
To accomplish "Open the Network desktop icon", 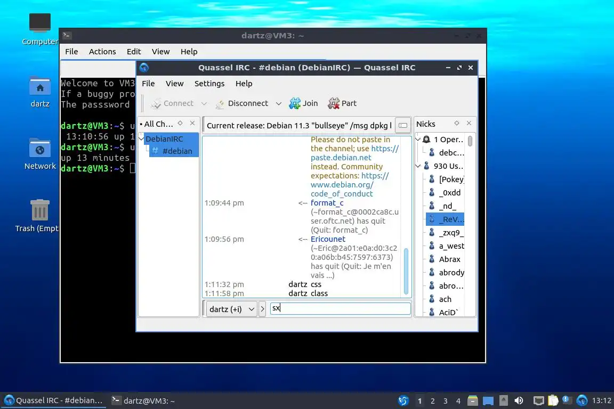I will [x=40, y=154].
